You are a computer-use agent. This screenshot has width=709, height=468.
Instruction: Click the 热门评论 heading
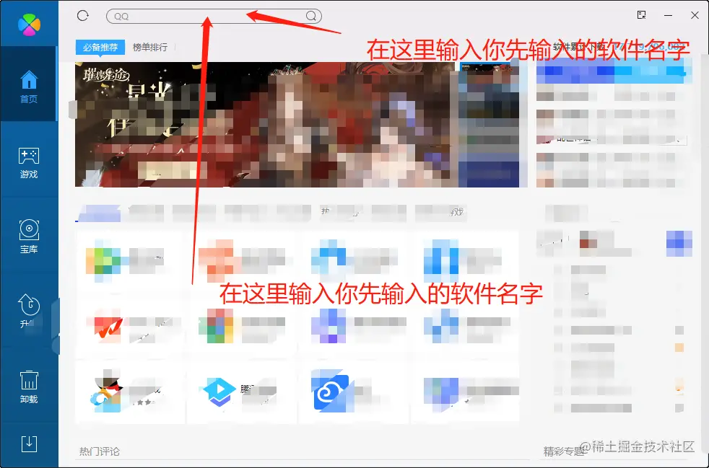click(x=100, y=451)
